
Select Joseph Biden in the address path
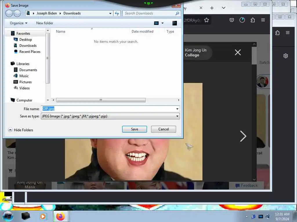(x=47, y=13)
